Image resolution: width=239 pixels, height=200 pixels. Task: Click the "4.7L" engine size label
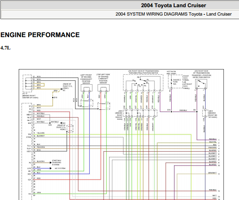tap(5, 48)
